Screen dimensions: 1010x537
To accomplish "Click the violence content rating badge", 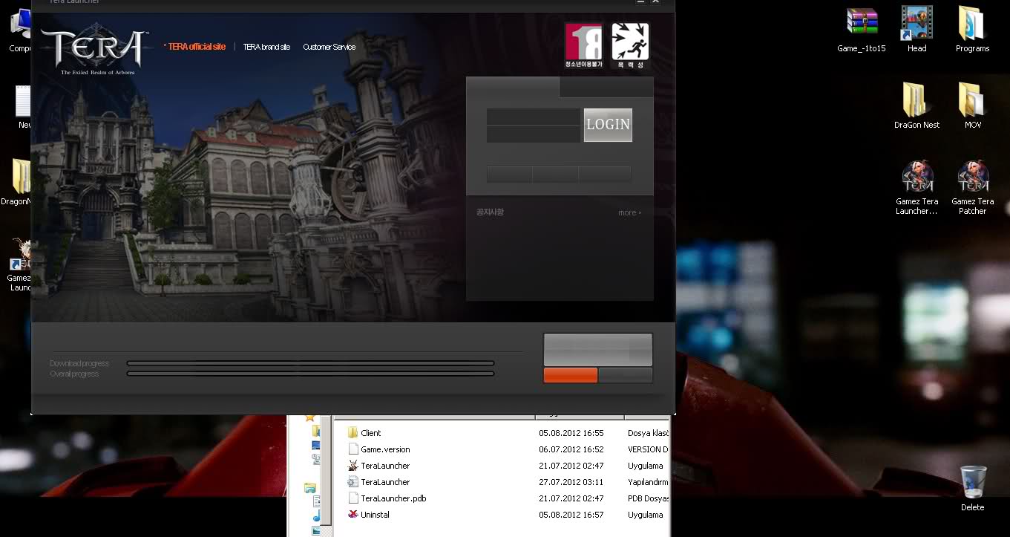I will click(x=630, y=45).
